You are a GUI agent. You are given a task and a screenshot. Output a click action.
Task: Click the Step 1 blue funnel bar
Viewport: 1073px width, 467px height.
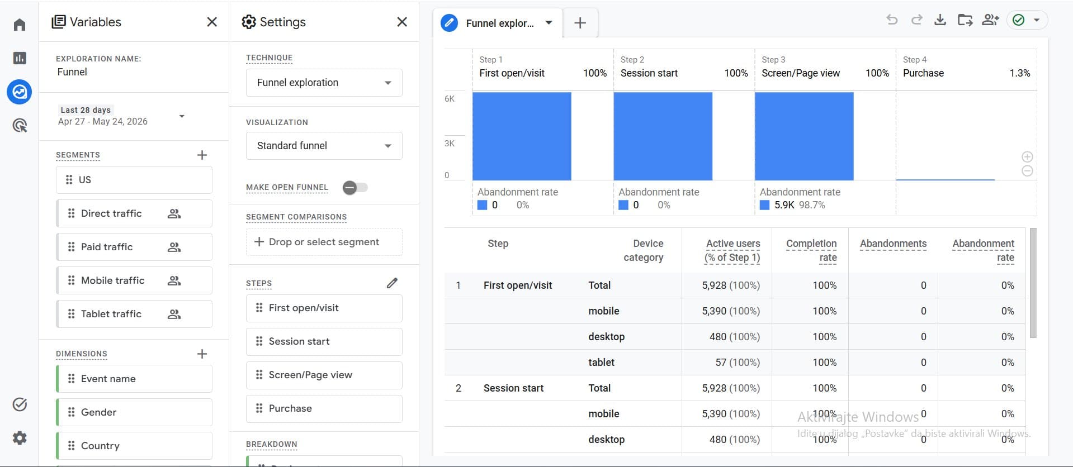point(522,136)
